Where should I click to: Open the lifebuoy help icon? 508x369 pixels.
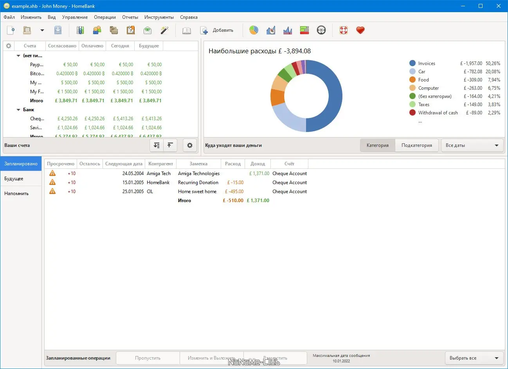point(344,30)
